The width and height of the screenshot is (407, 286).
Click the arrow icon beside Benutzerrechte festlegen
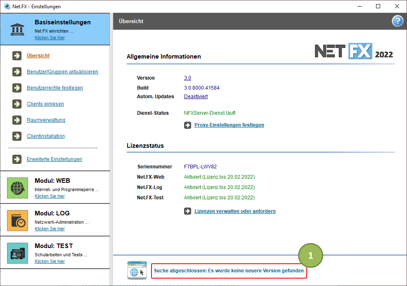pyautogui.click(x=17, y=88)
